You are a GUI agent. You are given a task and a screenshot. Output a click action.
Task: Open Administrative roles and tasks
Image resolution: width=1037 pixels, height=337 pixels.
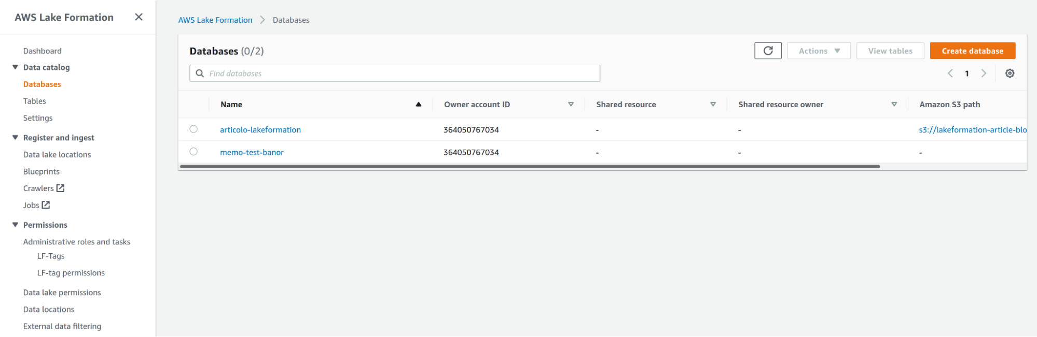tap(77, 242)
